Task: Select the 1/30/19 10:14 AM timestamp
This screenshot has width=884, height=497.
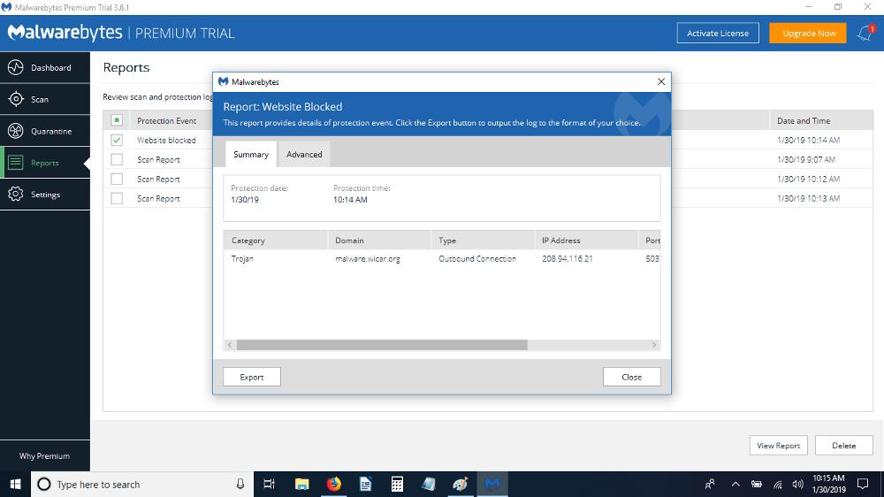Action: pyautogui.click(x=809, y=140)
